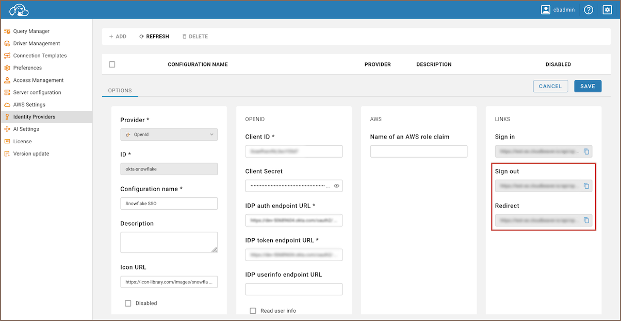This screenshot has width=621, height=321.
Task: Open Query Manager from sidebar
Action: coord(31,31)
